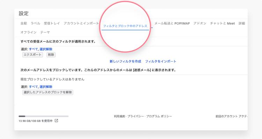Screen dimensions: 262x139
Task: Open the テーマ tab
Action: pyautogui.click(x=45, y=32)
